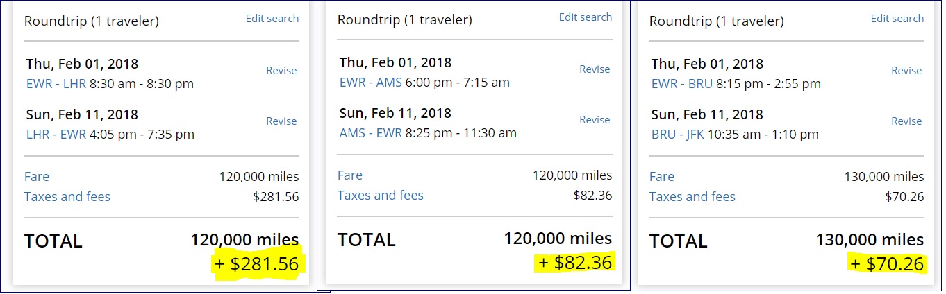Select Edit search in the Brussels trip card
The height and width of the screenshot is (294, 946).
[897, 19]
